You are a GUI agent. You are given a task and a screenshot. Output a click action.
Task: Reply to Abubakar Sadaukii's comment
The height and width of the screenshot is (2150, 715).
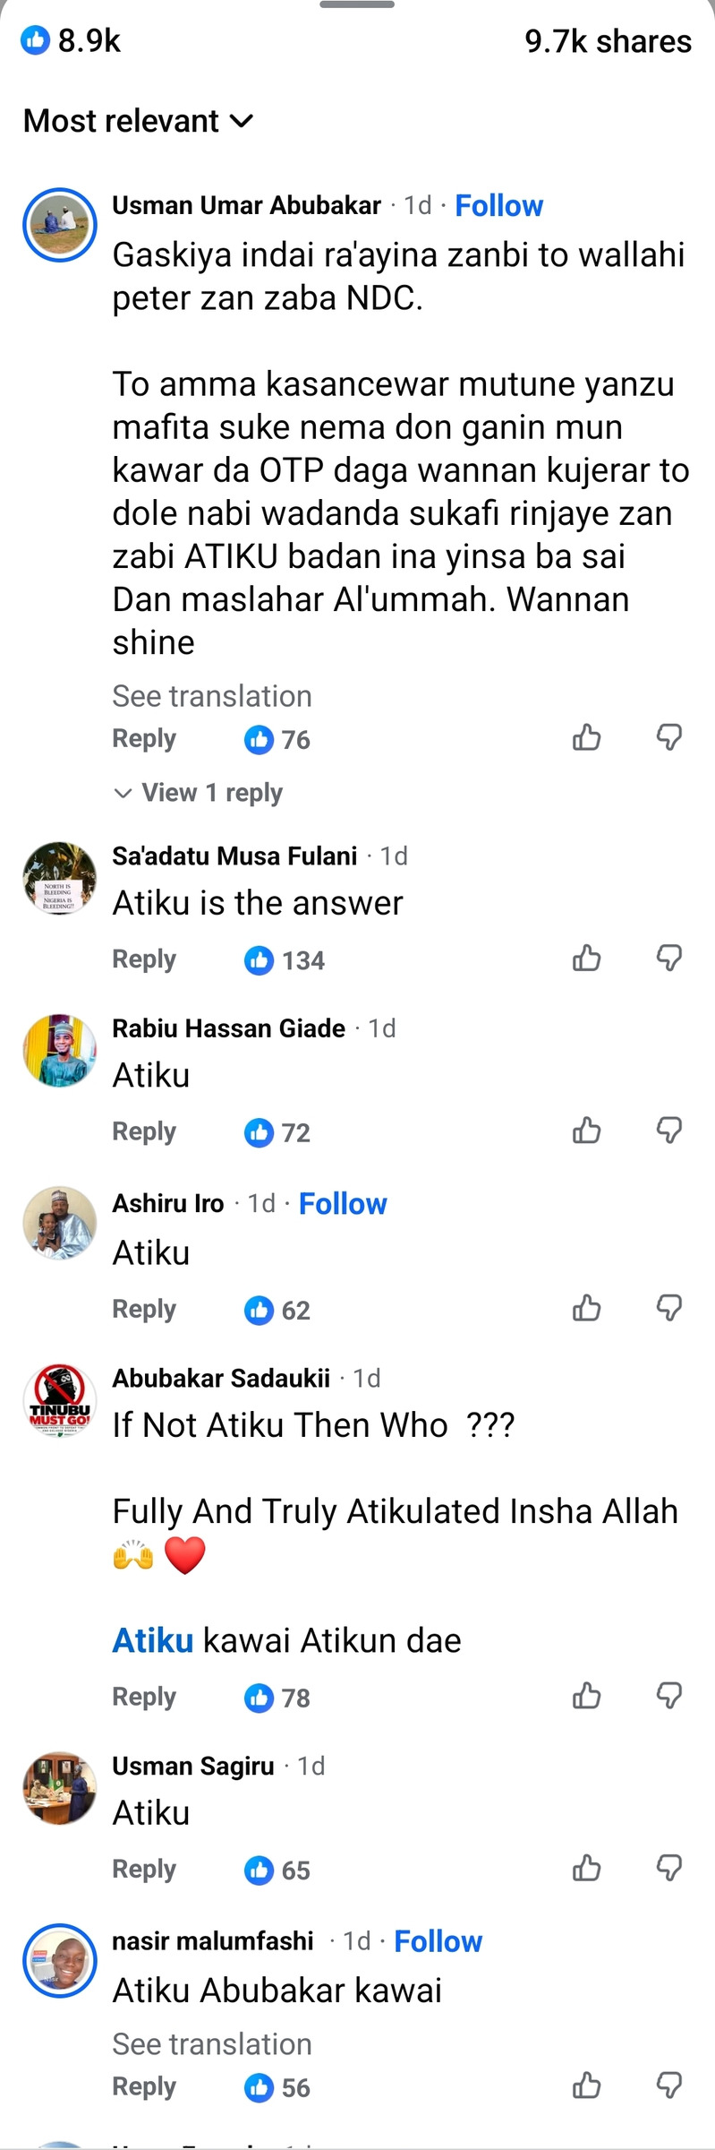tap(144, 1697)
